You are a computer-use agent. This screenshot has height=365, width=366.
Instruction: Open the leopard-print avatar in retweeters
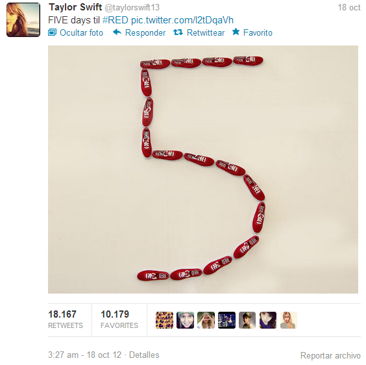(165, 320)
